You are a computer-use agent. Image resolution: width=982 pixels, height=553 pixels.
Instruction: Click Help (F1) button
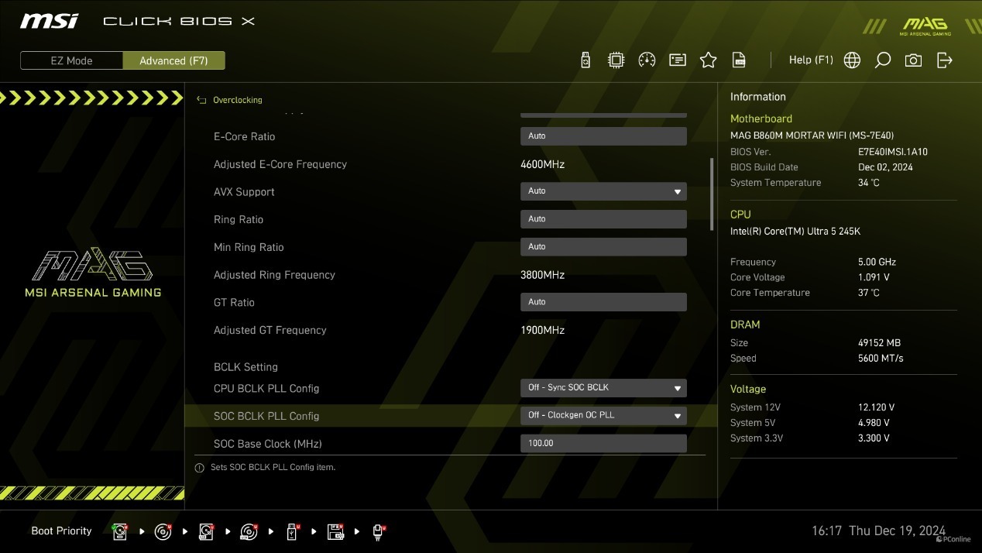pos(811,60)
